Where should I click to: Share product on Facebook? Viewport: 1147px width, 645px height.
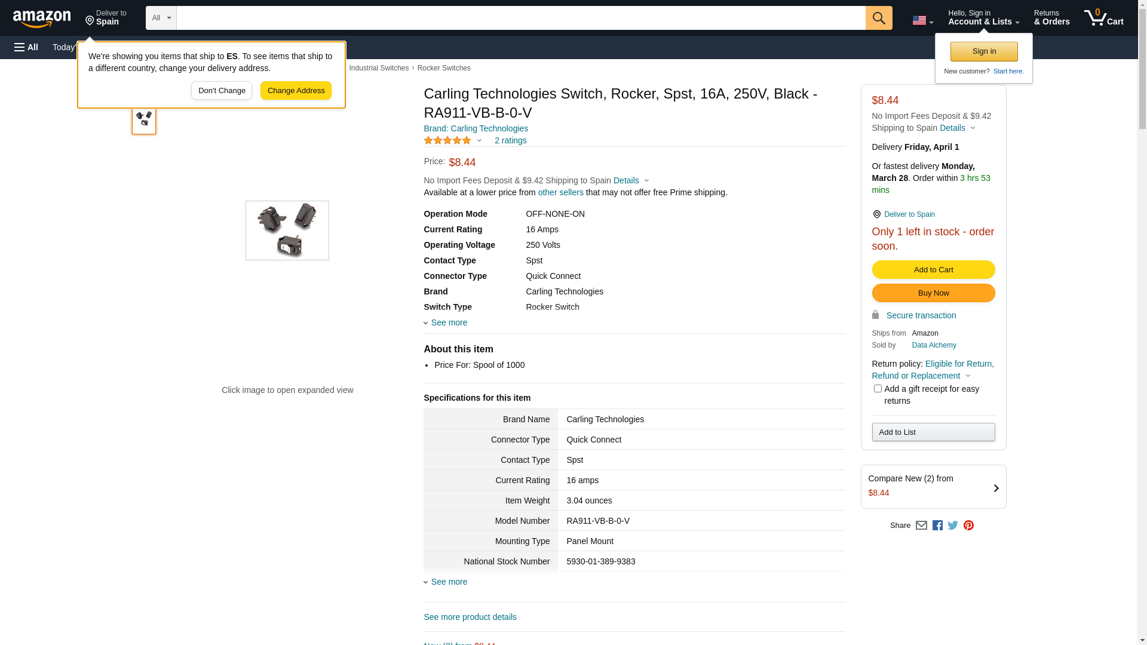[937, 526]
